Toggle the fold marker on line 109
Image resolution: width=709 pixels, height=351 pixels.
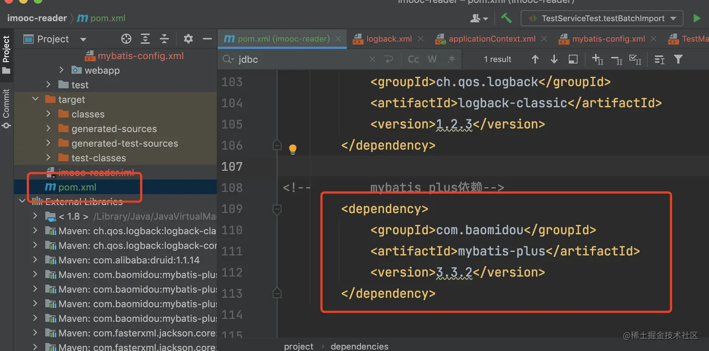[x=277, y=209]
